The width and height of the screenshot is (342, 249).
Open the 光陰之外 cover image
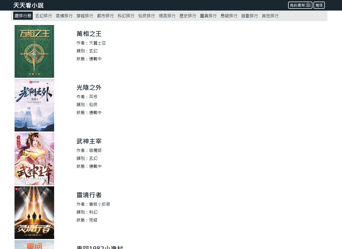[34, 105]
